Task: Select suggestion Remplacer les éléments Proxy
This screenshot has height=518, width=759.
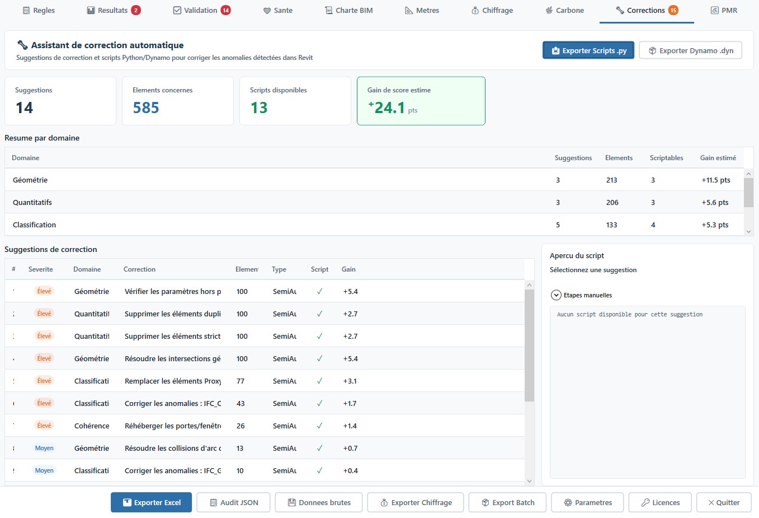Action: click(265, 381)
